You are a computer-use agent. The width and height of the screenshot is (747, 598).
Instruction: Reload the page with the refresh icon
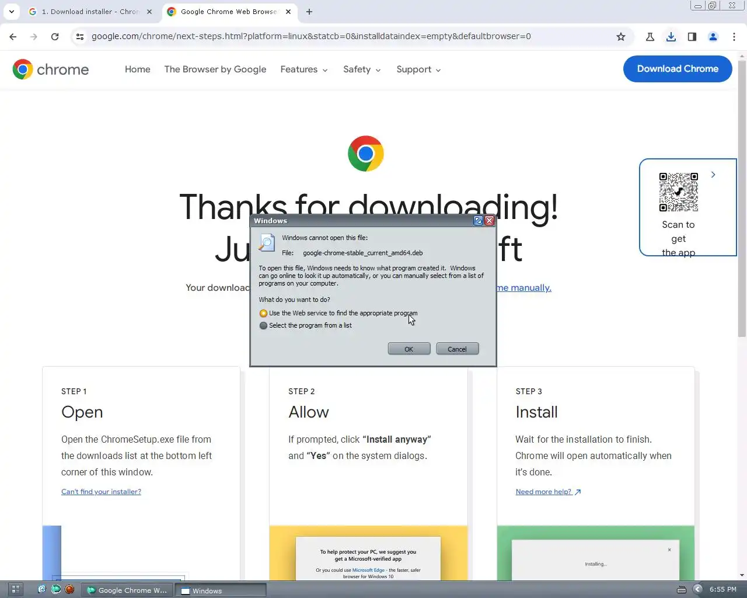55,37
